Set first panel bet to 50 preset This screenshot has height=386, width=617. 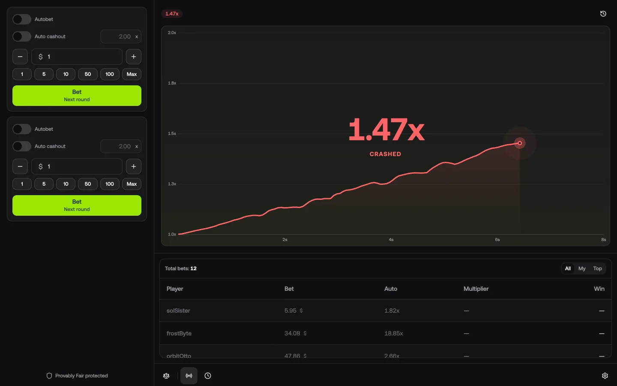[88, 74]
